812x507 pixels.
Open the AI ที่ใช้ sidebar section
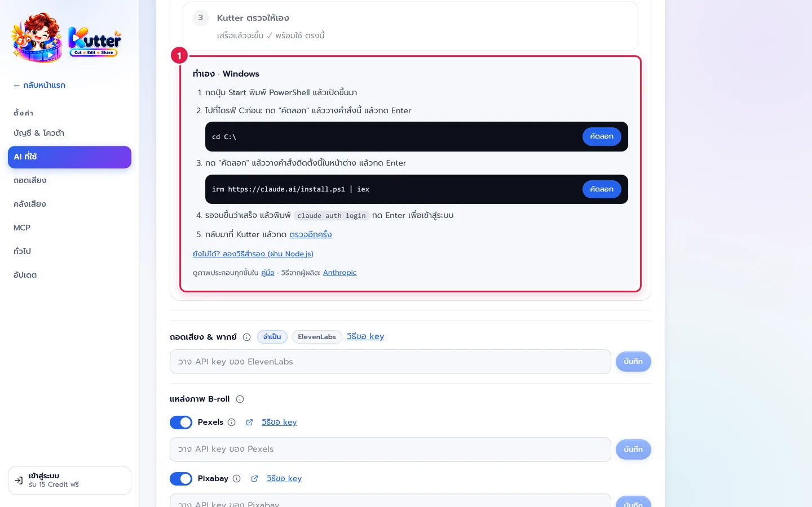point(69,157)
